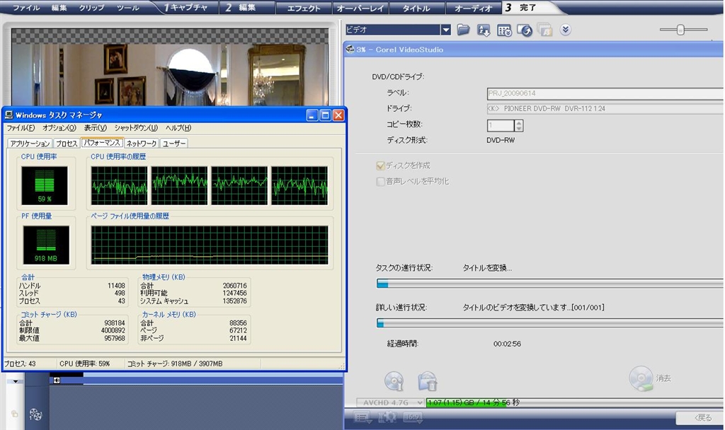Open the folder icon to load media
The image size is (725, 430).
[x=463, y=30]
